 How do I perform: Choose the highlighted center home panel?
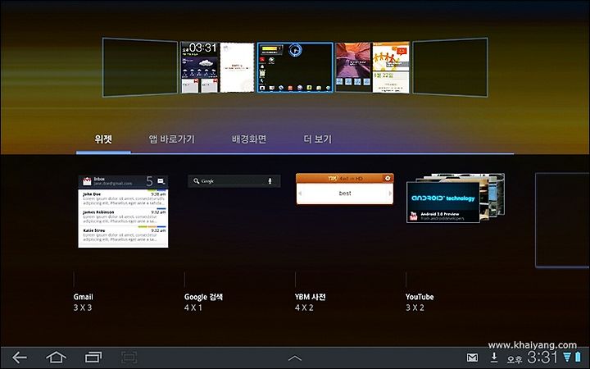(x=295, y=67)
